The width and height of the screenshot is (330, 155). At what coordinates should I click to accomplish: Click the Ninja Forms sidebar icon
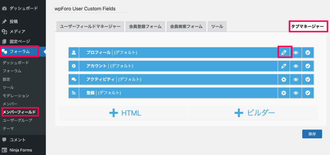pos(5,150)
